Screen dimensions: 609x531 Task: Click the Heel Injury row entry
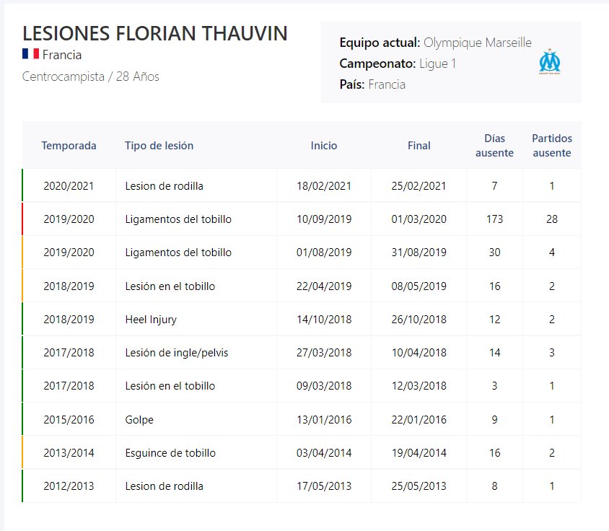(151, 320)
